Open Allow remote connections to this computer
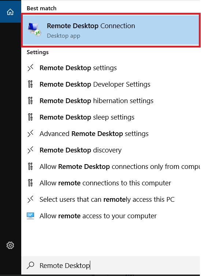The image size is (201, 276). point(111,183)
